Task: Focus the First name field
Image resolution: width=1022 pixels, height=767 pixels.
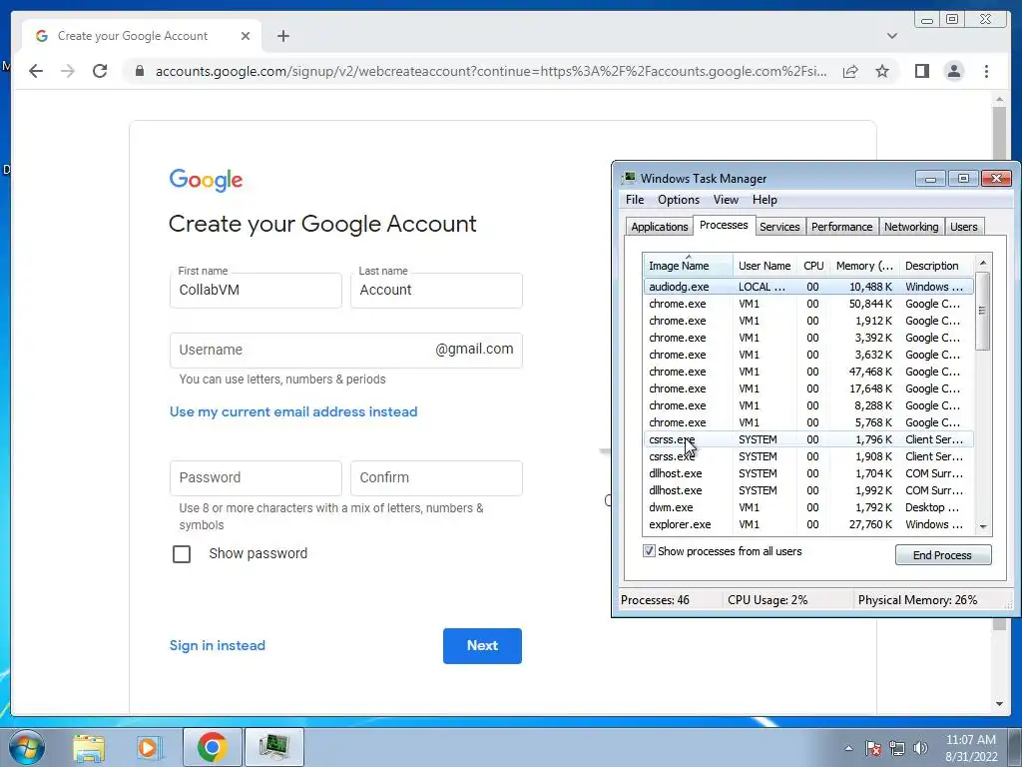Action: tap(255, 291)
